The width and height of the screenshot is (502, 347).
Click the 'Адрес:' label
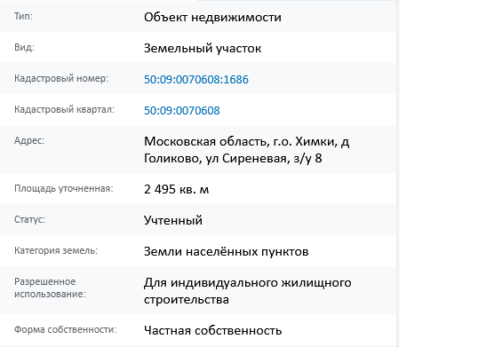(x=29, y=140)
